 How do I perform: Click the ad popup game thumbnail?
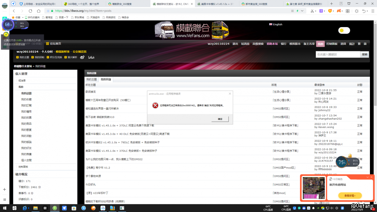tap(314, 188)
